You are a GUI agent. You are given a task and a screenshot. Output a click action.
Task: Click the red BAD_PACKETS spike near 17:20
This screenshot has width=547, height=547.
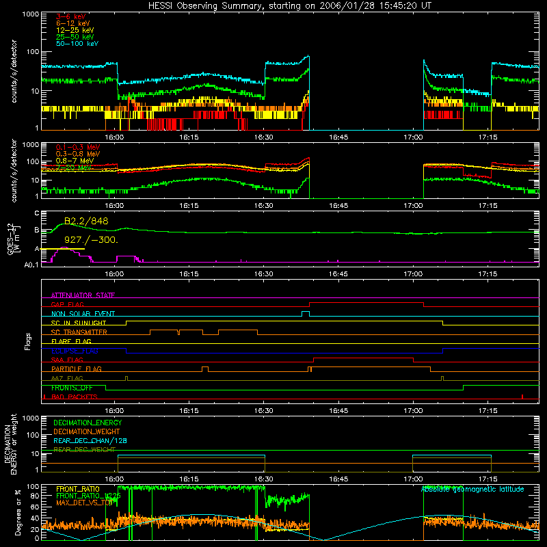click(522, 397)
